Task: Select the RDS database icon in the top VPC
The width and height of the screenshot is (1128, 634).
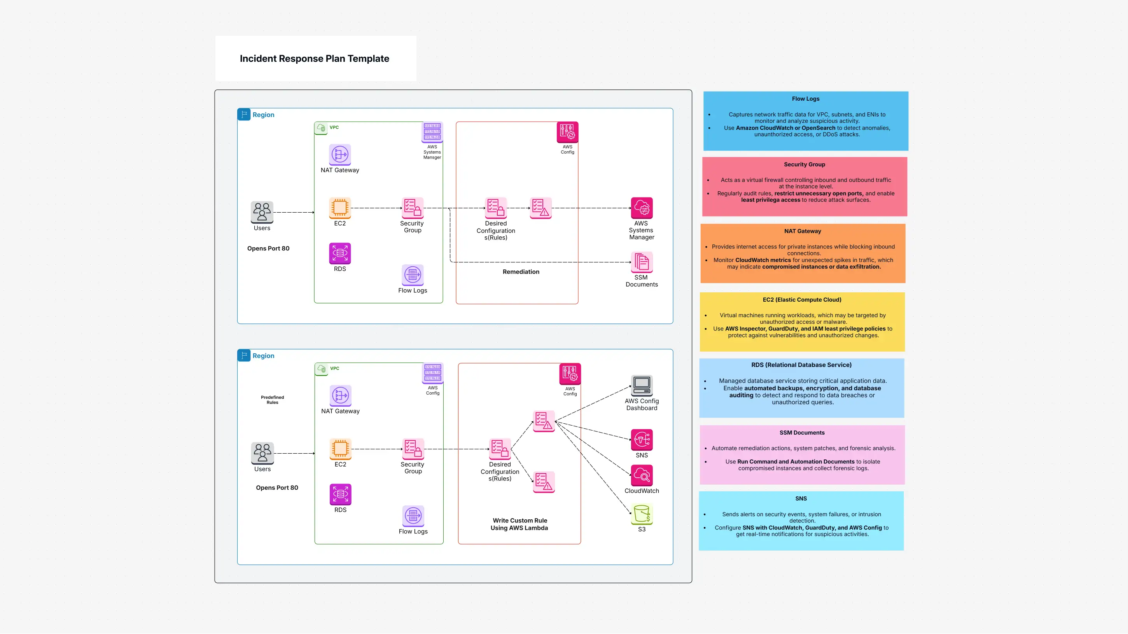Action: (x=340, y=253)
